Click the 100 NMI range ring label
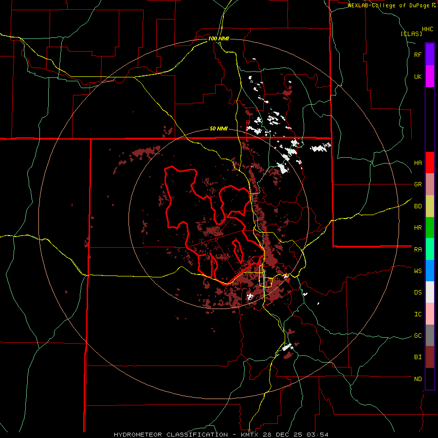This screenshot has height=438, width=438. (x=219, y=38)
